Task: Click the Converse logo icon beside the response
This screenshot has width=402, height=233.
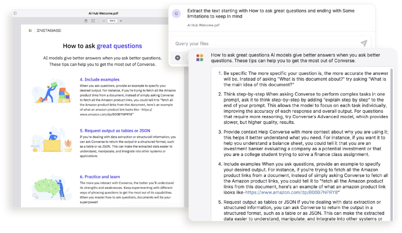Action: 200,58
